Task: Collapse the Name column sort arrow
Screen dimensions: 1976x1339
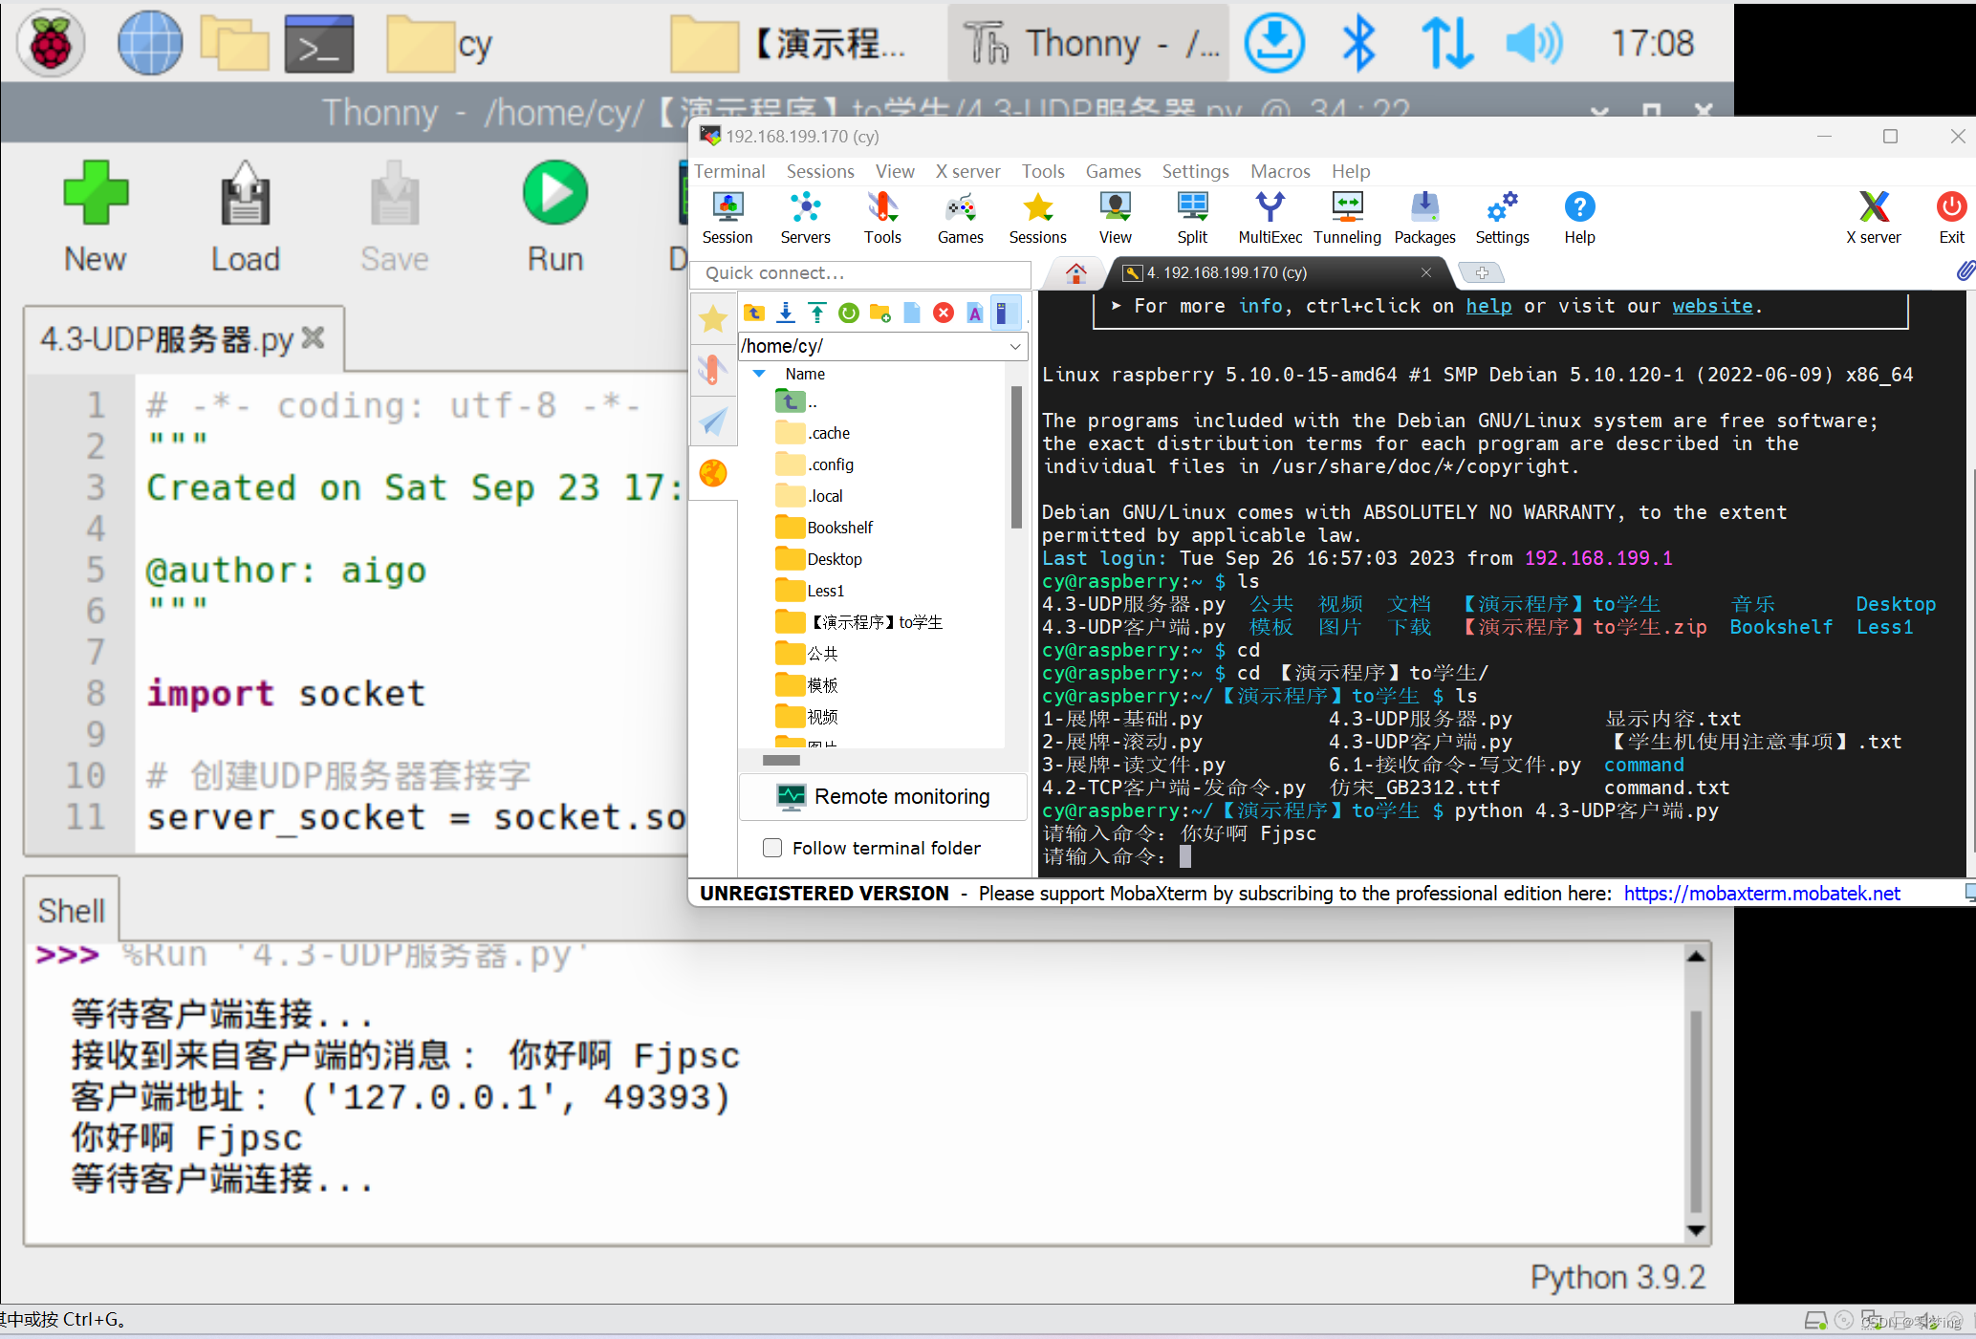Action: pyautogui.click(x=759, y=374)
